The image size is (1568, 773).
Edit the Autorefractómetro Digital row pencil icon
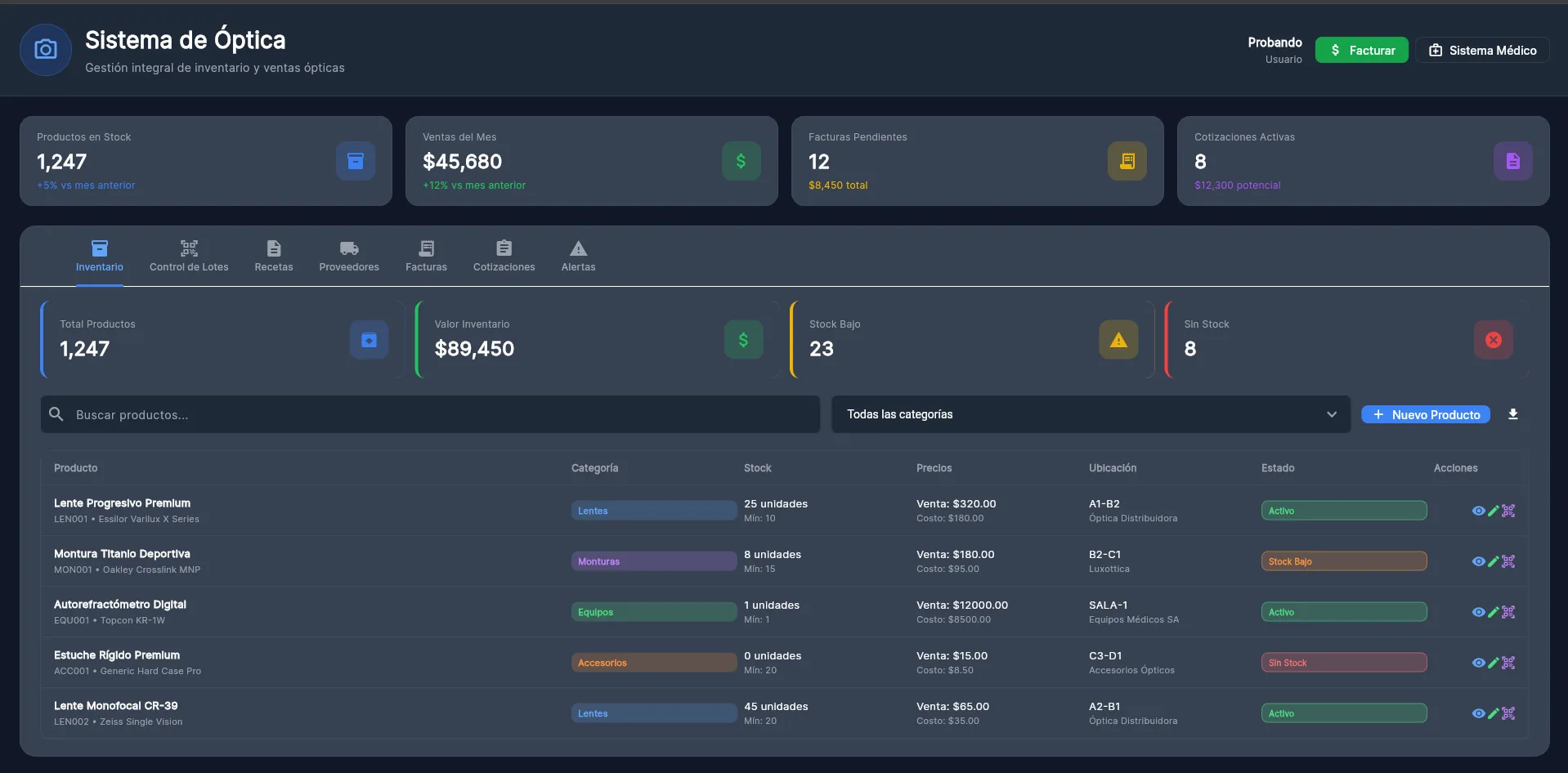pos(1494,612)
